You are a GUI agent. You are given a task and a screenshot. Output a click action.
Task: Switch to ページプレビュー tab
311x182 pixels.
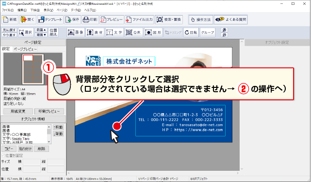[x=25, y=49]
